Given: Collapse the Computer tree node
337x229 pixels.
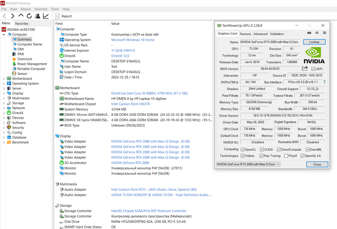Looking at the screenshot, I should (3, 34).
